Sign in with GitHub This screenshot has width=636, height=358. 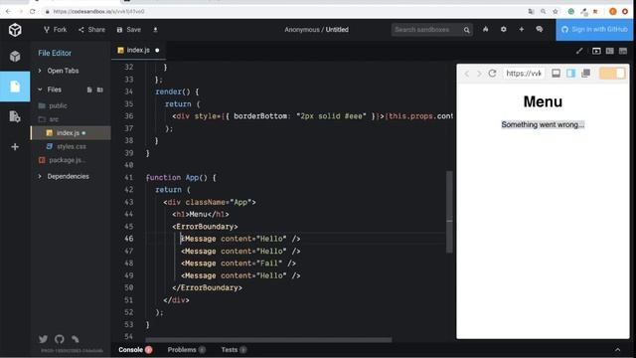[594, 30]
